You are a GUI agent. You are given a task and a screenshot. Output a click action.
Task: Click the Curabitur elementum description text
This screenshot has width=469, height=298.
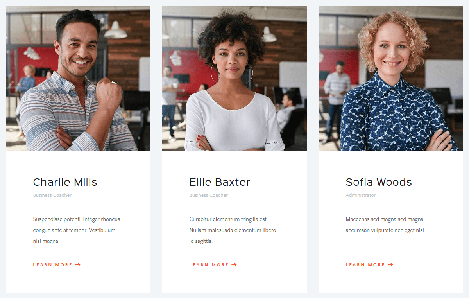233,230
